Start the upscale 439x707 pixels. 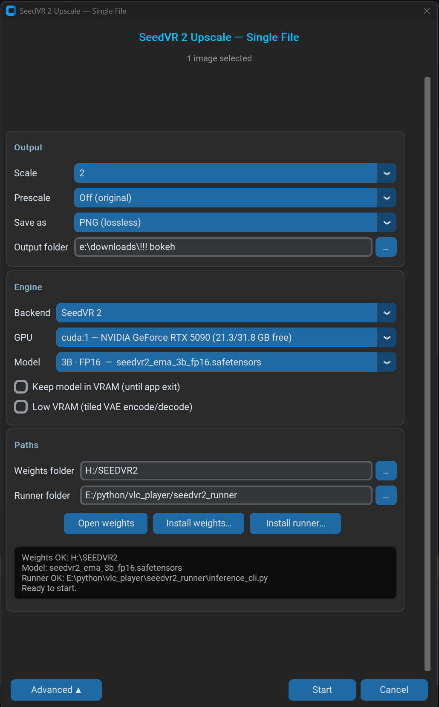[x=322, y=690]
